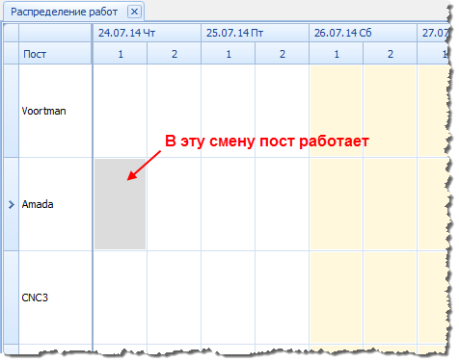Select the CNC3 post row

tap(55, 297)
